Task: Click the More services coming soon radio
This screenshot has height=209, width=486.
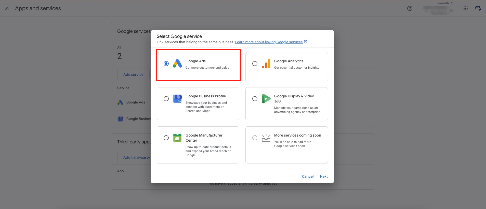Action: (x=255, y=138)
